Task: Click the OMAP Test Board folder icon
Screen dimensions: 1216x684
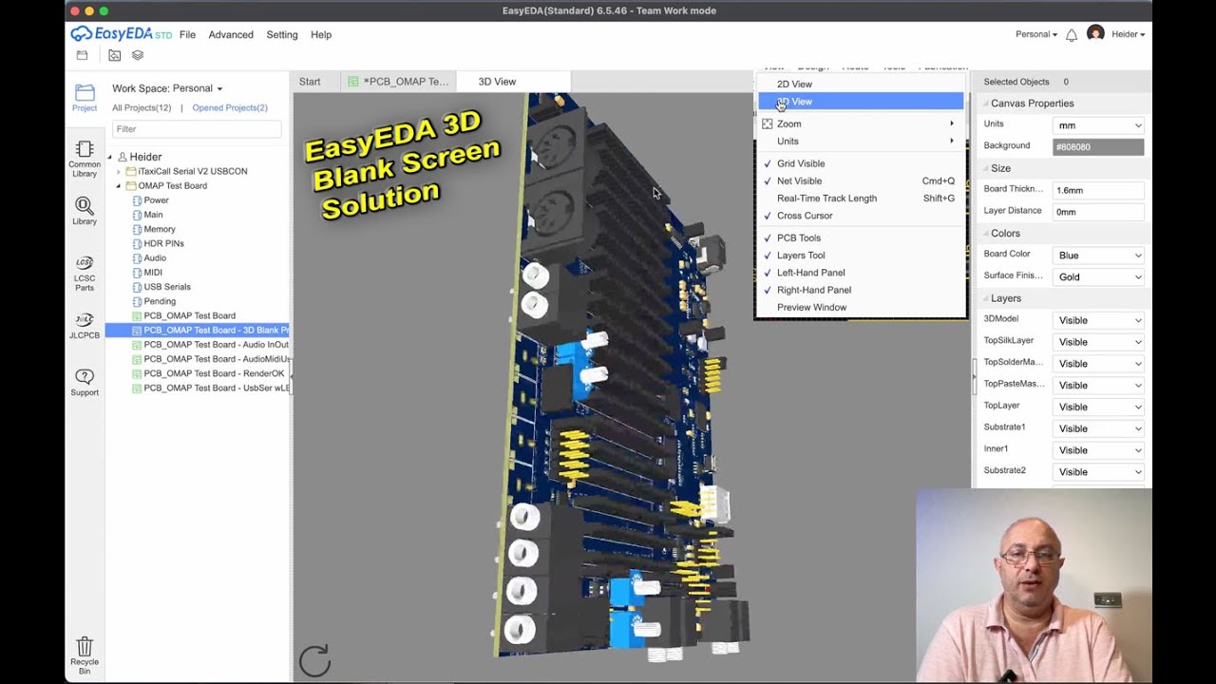Action: tap(132, 186)
